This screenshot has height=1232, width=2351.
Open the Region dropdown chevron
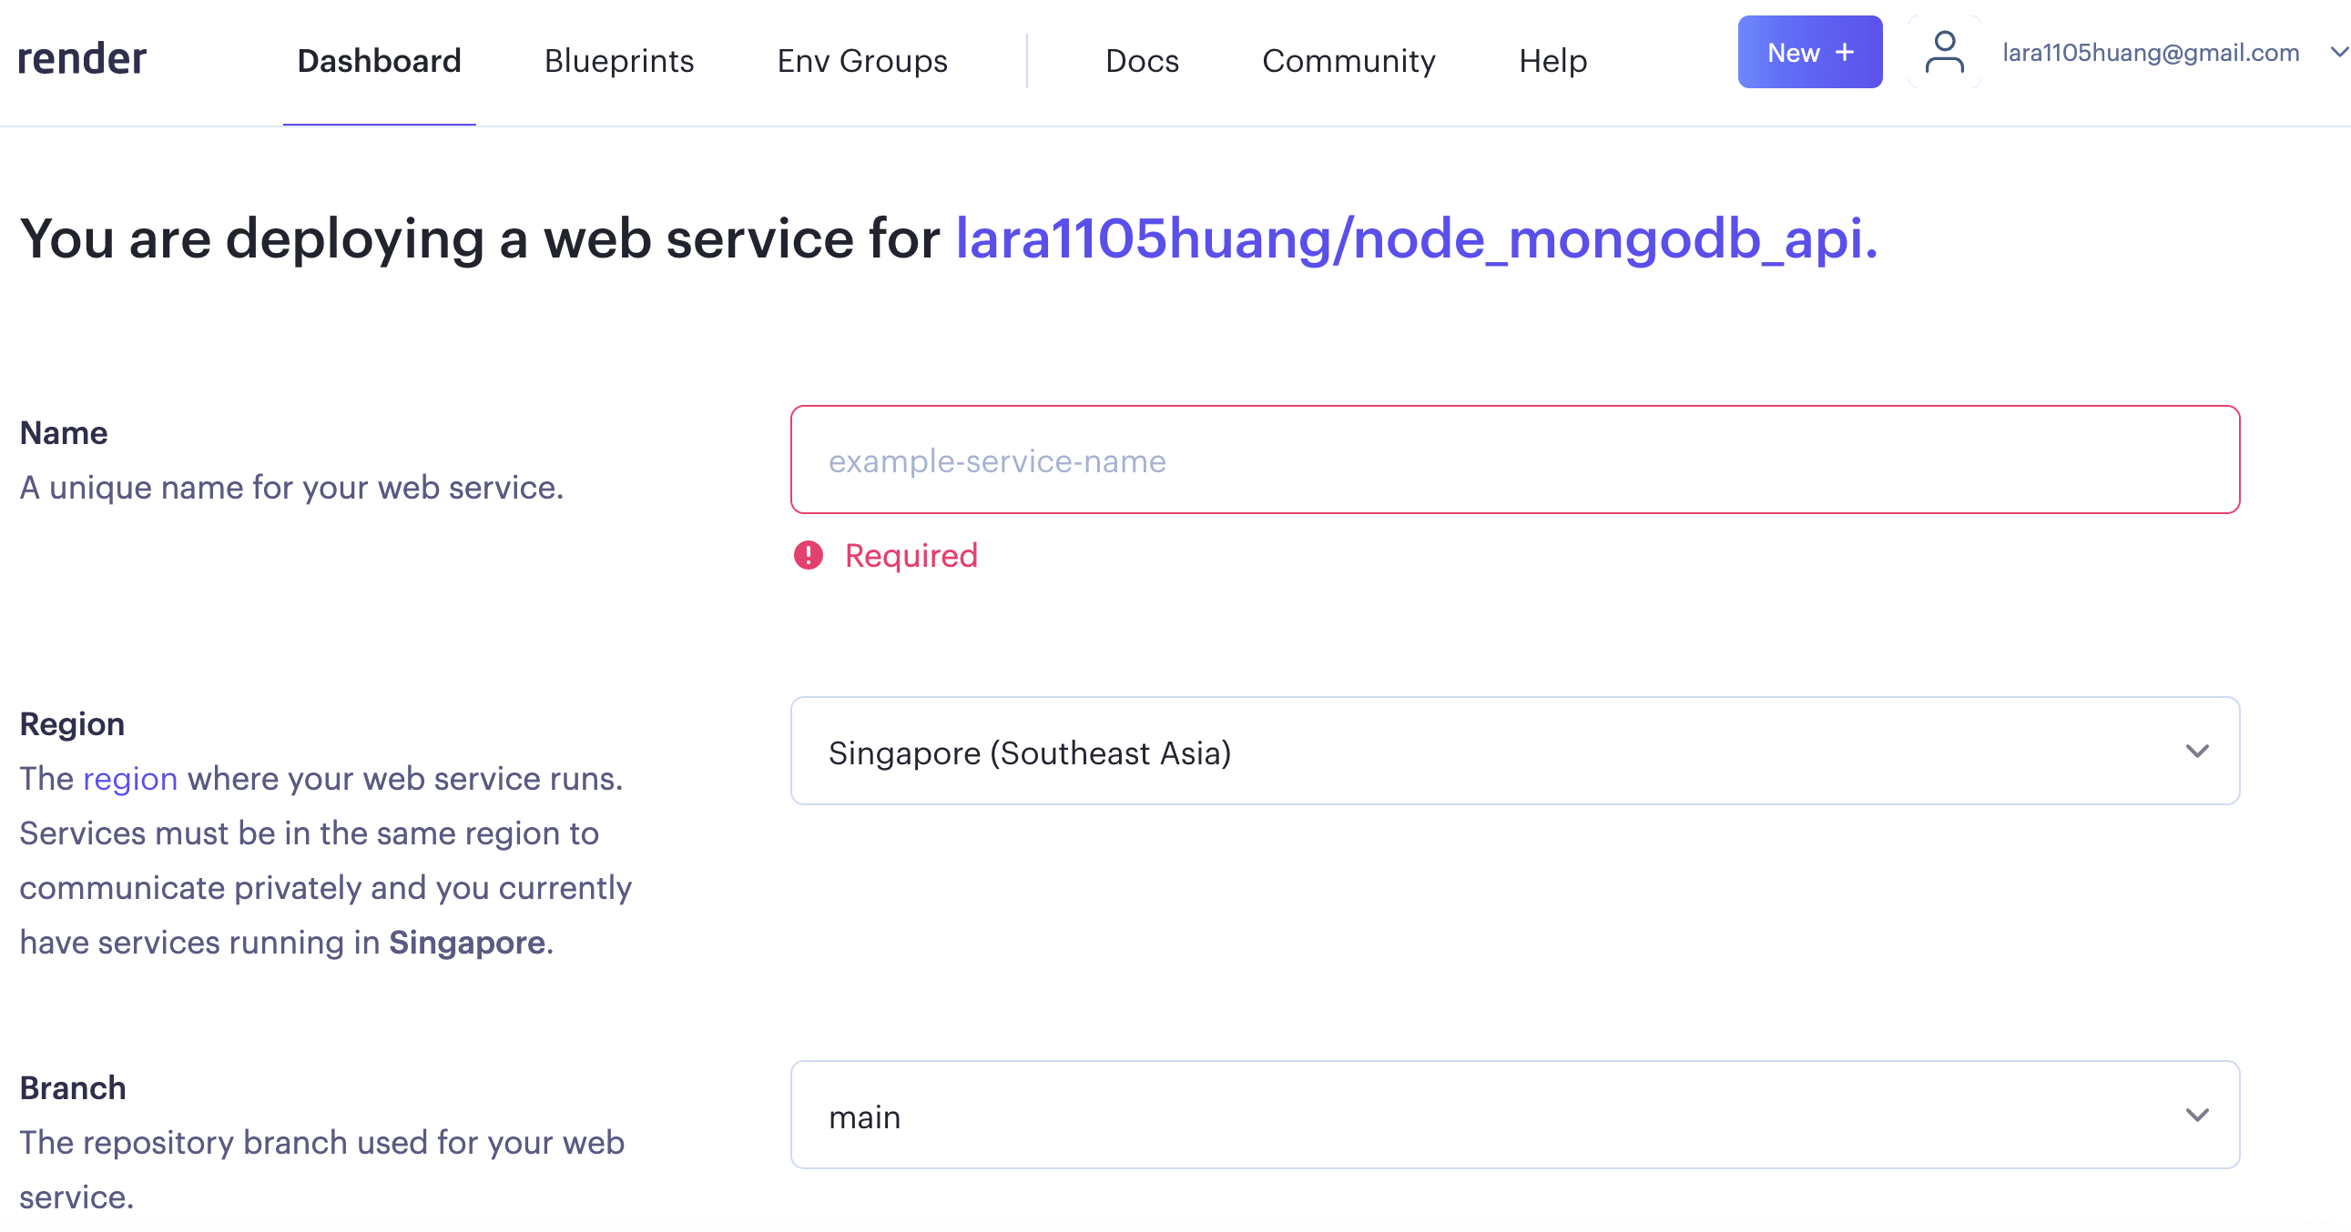pyautogui.click(x=2196, y=751)
